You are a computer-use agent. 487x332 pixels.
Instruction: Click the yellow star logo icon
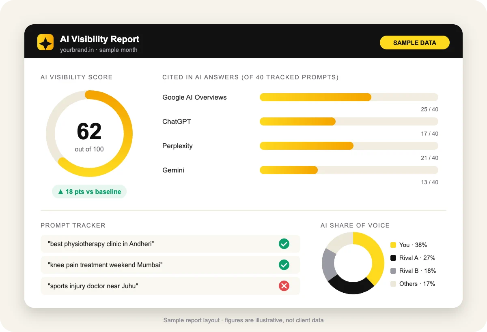pyautogui.click(x=45, y=42)
